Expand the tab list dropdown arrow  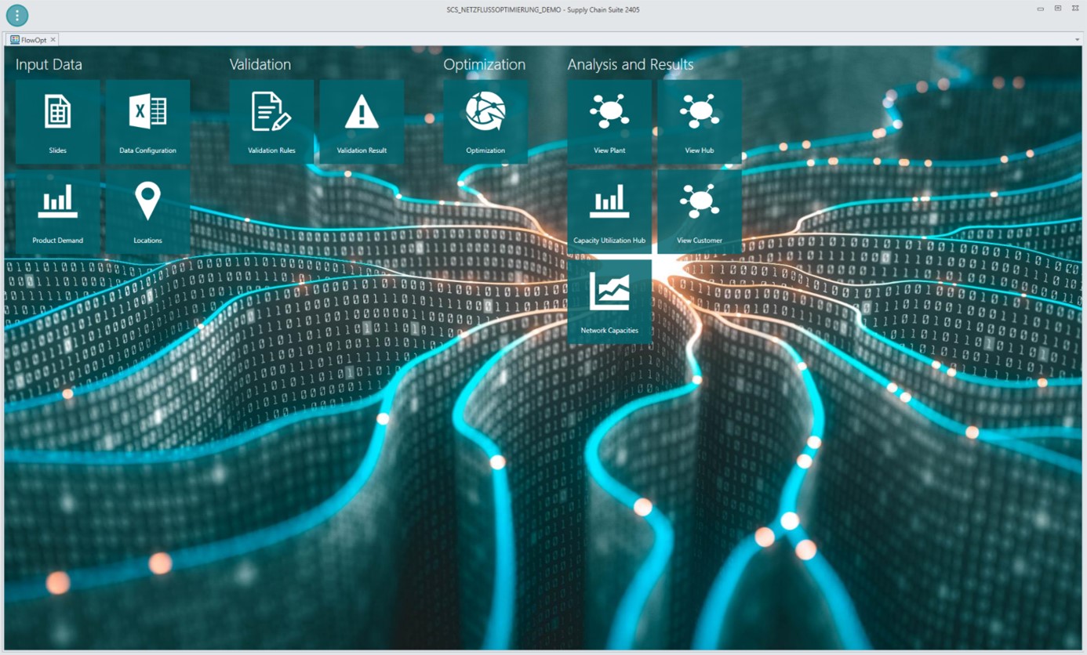pyautogui.click(x=1077, y=40)
